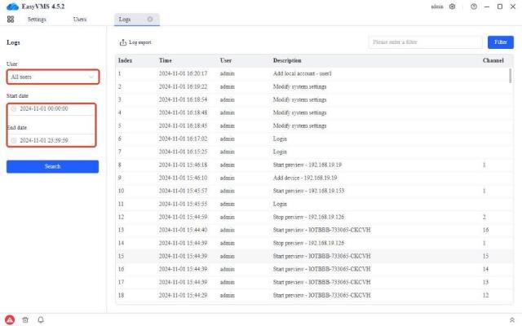Click the red alarm warning icon
The width and height of the screenshot is (522, 326).
[10, 319]
